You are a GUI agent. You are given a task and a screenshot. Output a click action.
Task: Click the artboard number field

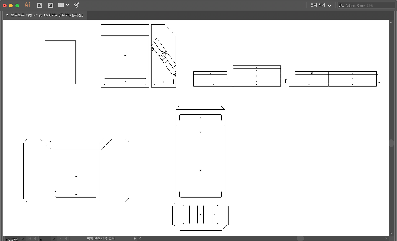45,239
